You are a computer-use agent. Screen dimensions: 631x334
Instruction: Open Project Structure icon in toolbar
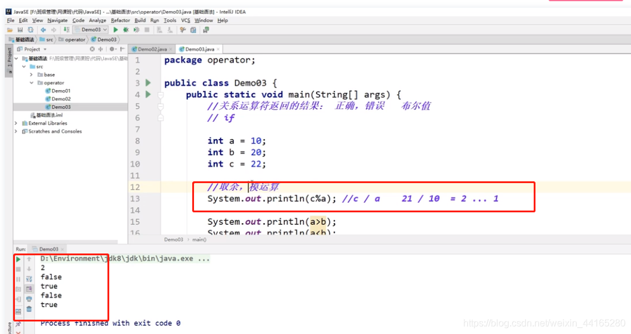coord(193,30)
